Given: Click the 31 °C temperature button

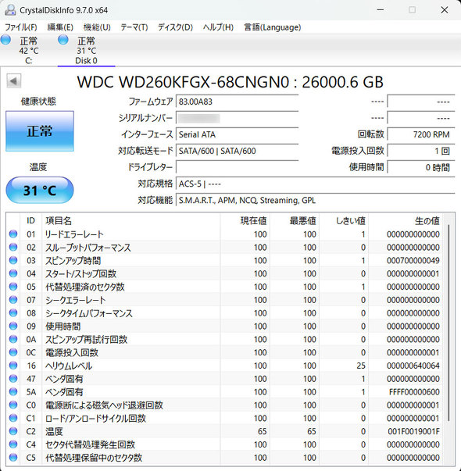Looking at the screenshot, I should tap(40, 190).
